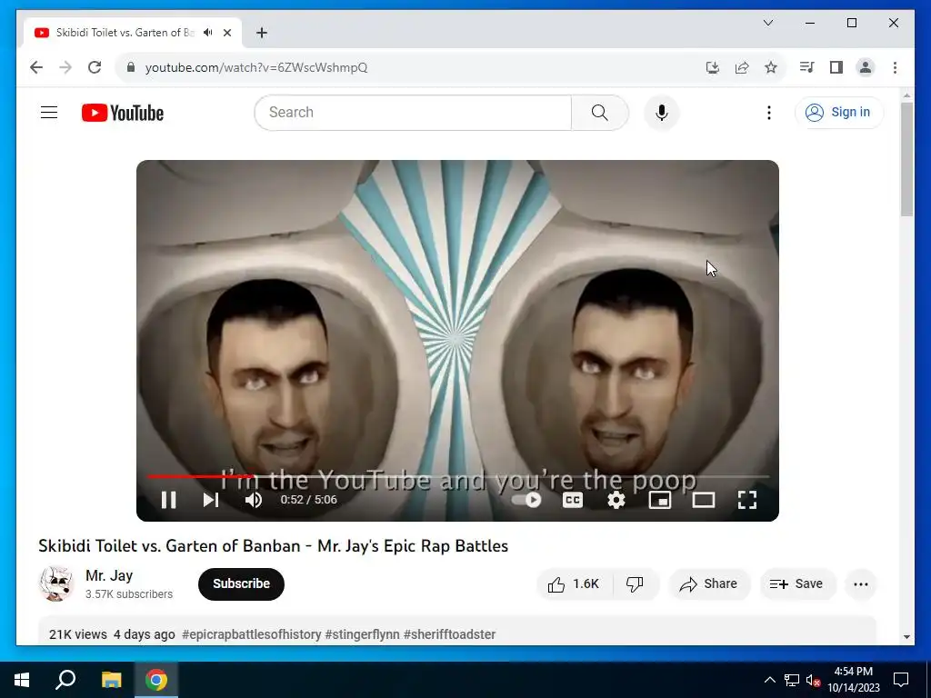931x698 pixels.
Task: Open network tray icon
Action: pyautogui.click(x=792, y=680)
